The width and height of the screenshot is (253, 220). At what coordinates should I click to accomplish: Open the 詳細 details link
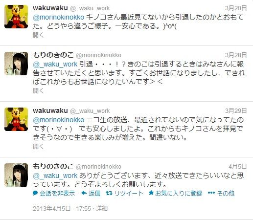(102, 208)
